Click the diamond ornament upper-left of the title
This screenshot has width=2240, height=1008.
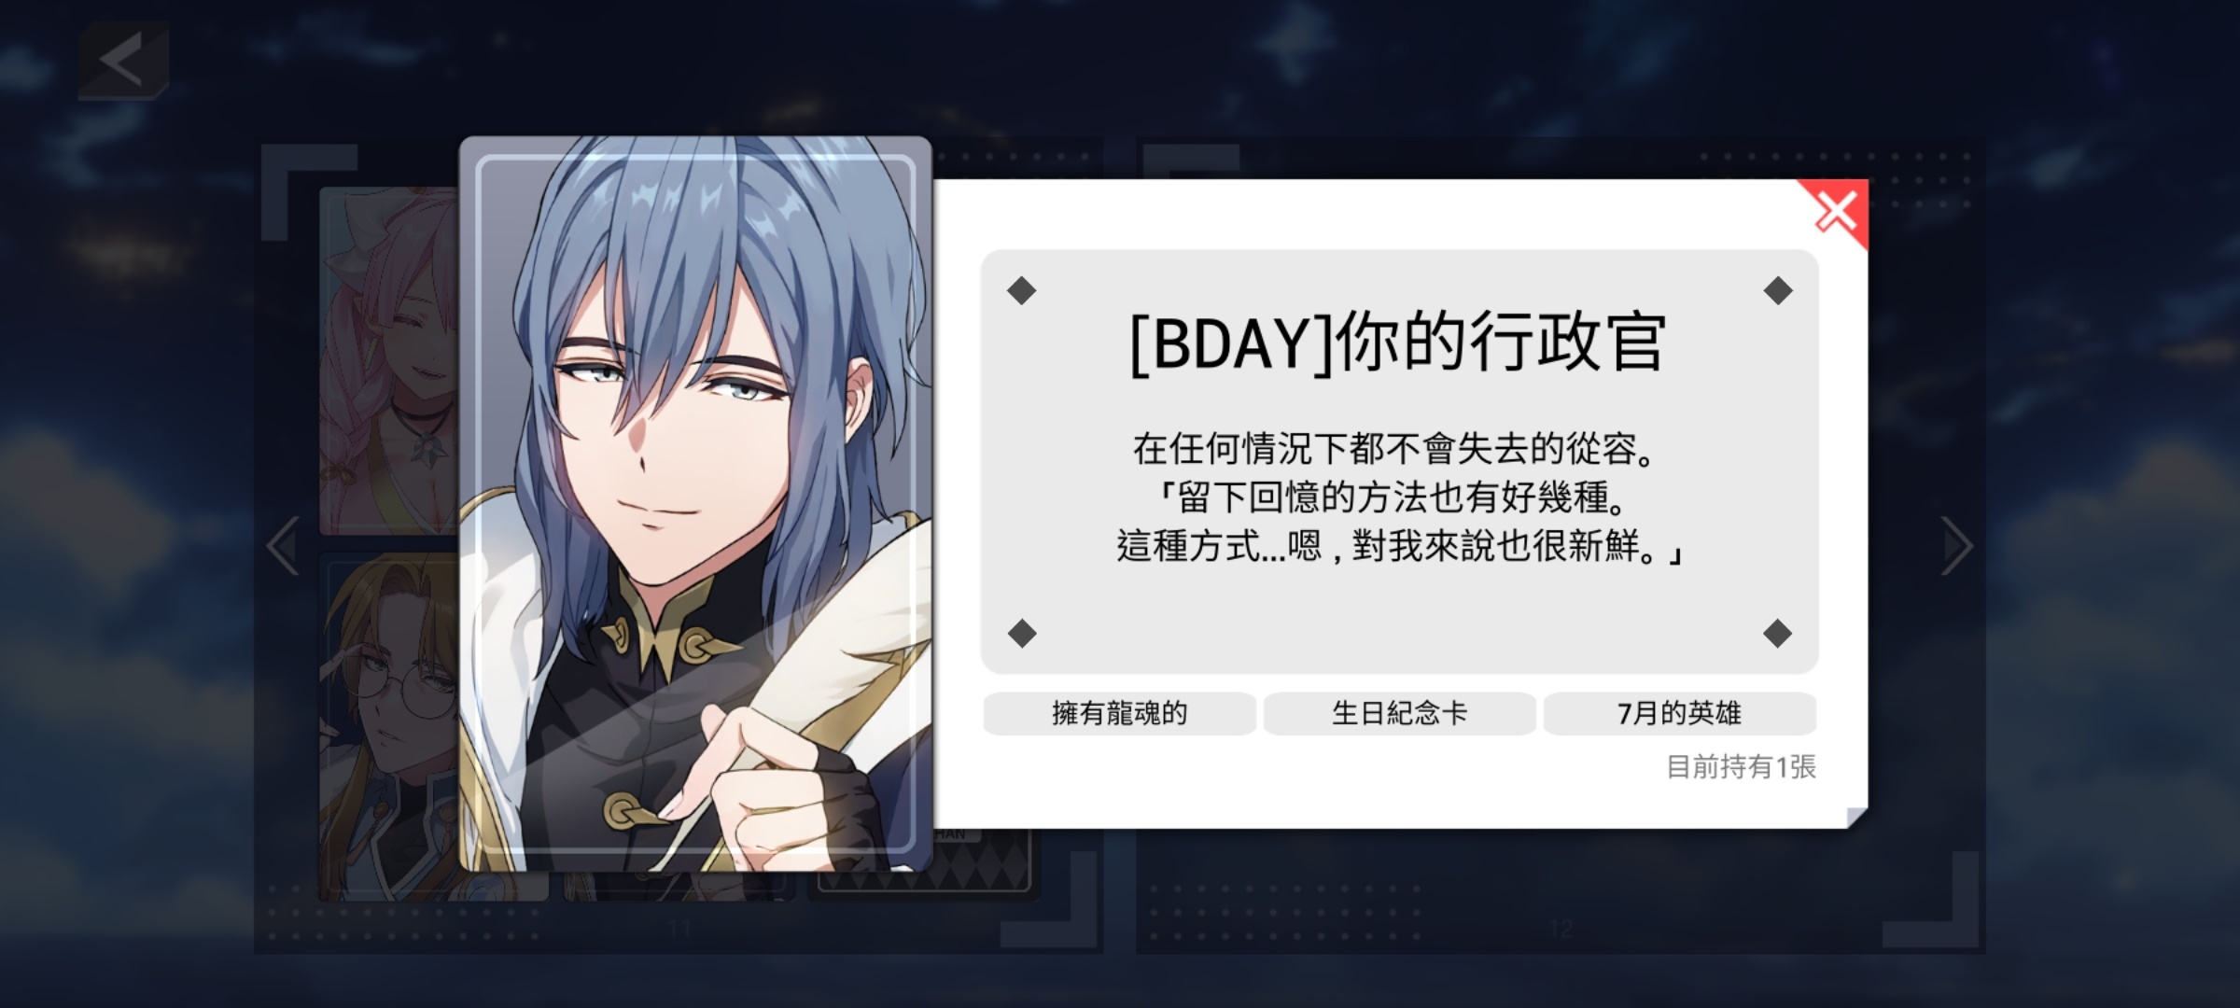(1022, 290)
